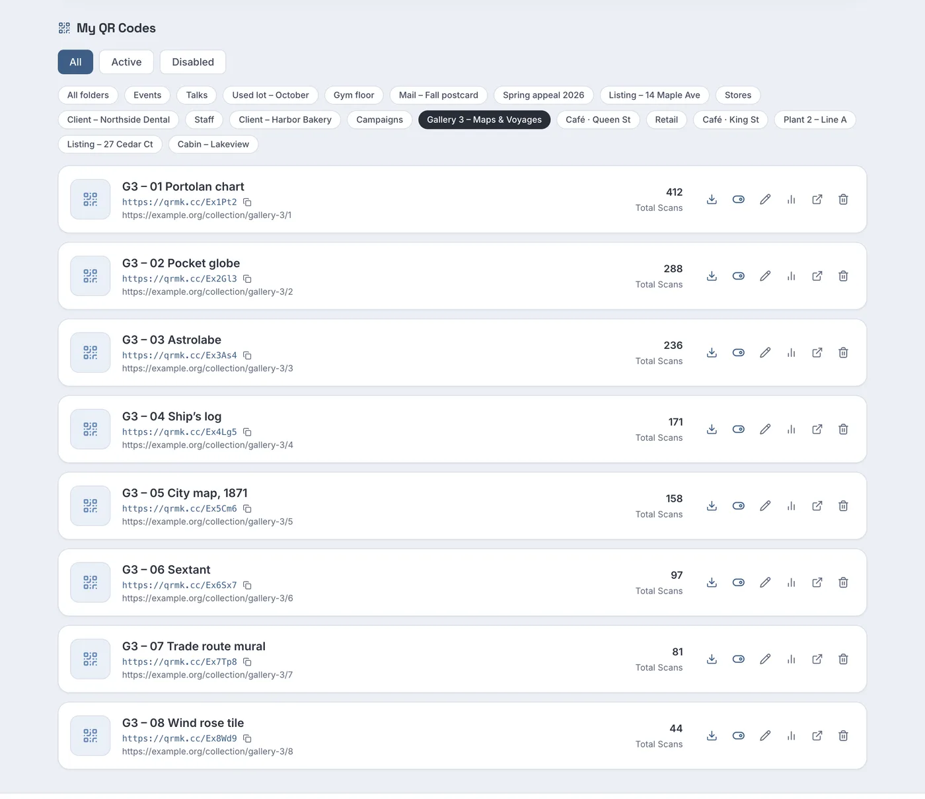This screenshot has height=799, width=925.
Task: Toggle status for G3 – 06 Sextant
Action: (739, 583)
